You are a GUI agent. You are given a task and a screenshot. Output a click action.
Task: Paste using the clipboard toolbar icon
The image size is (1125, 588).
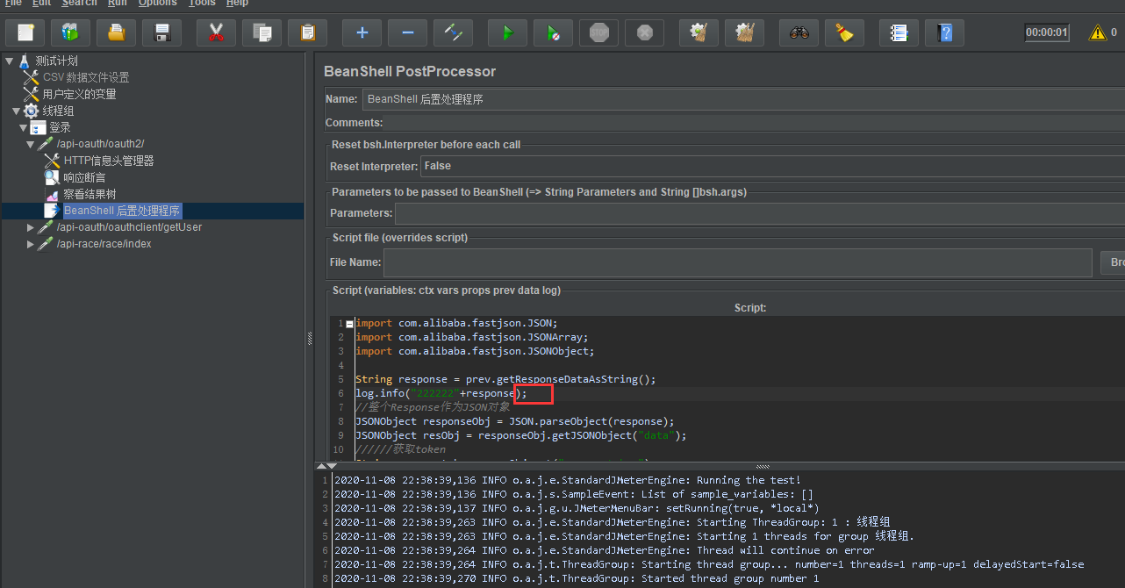pyautogui.click(x=307, y=33)
